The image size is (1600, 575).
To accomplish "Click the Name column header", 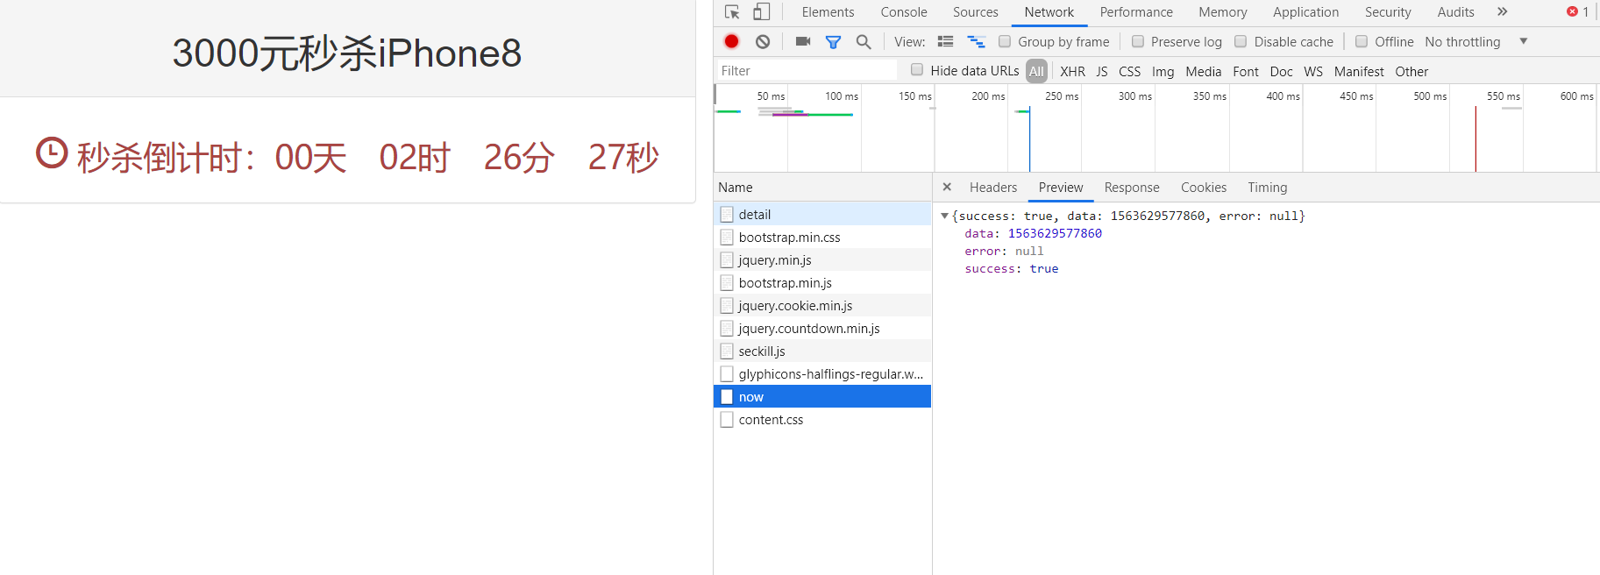I will pos(822,187).
